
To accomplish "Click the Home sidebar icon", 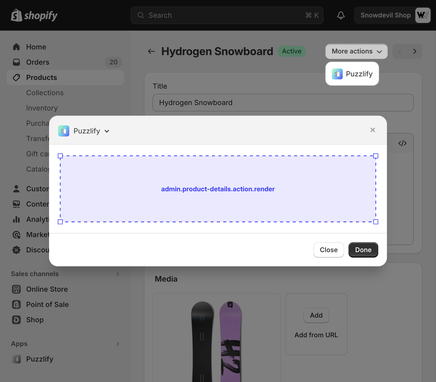I will point(16,47).
